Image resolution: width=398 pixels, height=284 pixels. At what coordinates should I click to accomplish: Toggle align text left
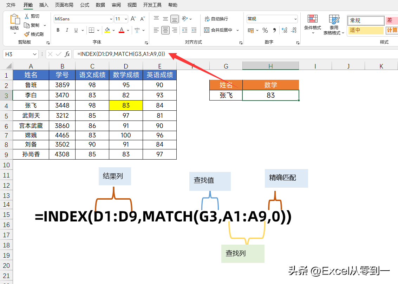pyautogui.click(x=156, y=30)
